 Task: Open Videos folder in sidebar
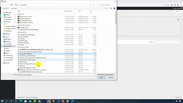click(x=7, y=53)
